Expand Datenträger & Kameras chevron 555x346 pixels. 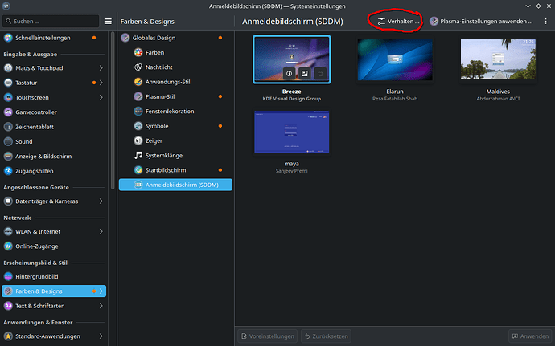click(x=101, y=201)
